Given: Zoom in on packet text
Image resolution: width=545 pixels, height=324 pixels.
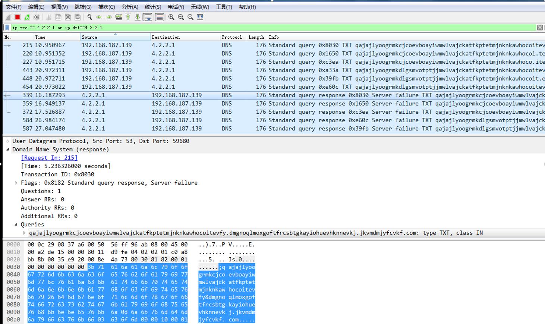Looking at the screenshot, I should (x=171, y=17).
